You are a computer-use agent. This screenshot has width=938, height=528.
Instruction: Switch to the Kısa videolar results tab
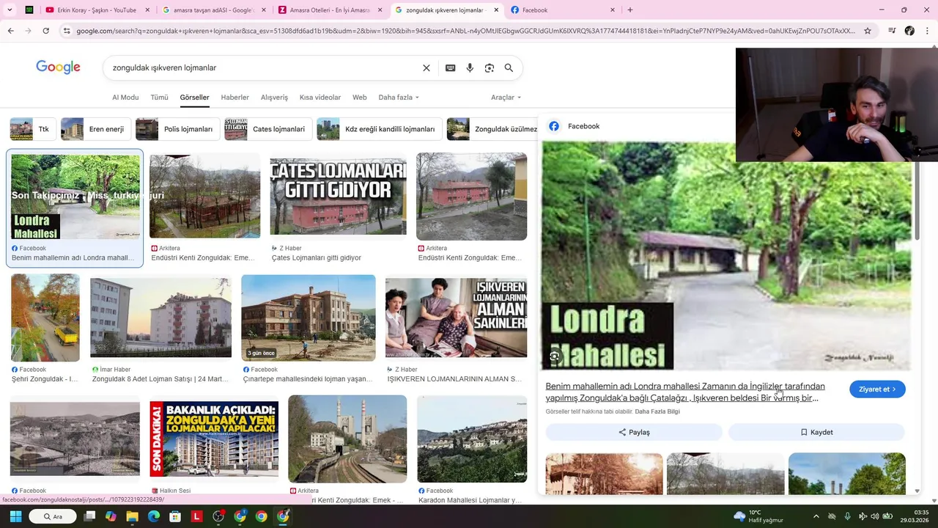point(320,98)
